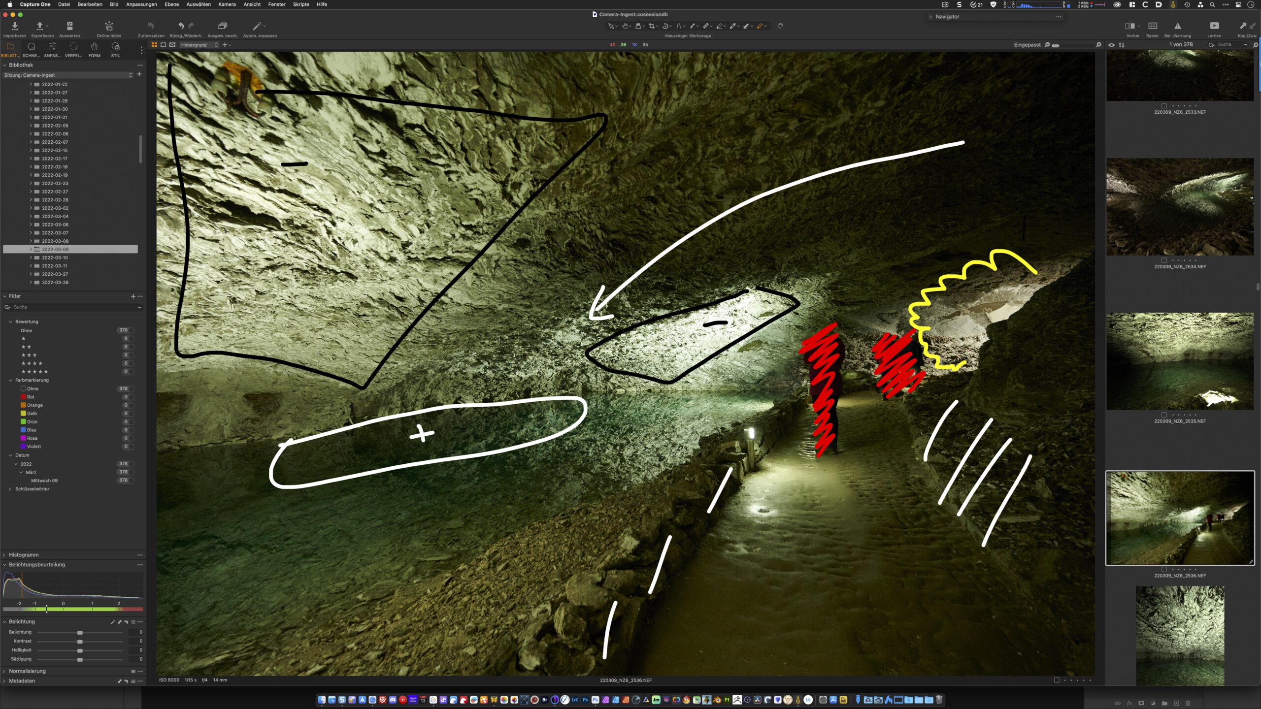Click the Zurücksetzen button
Screen dimensions: 1261x709
click(151, 27)
